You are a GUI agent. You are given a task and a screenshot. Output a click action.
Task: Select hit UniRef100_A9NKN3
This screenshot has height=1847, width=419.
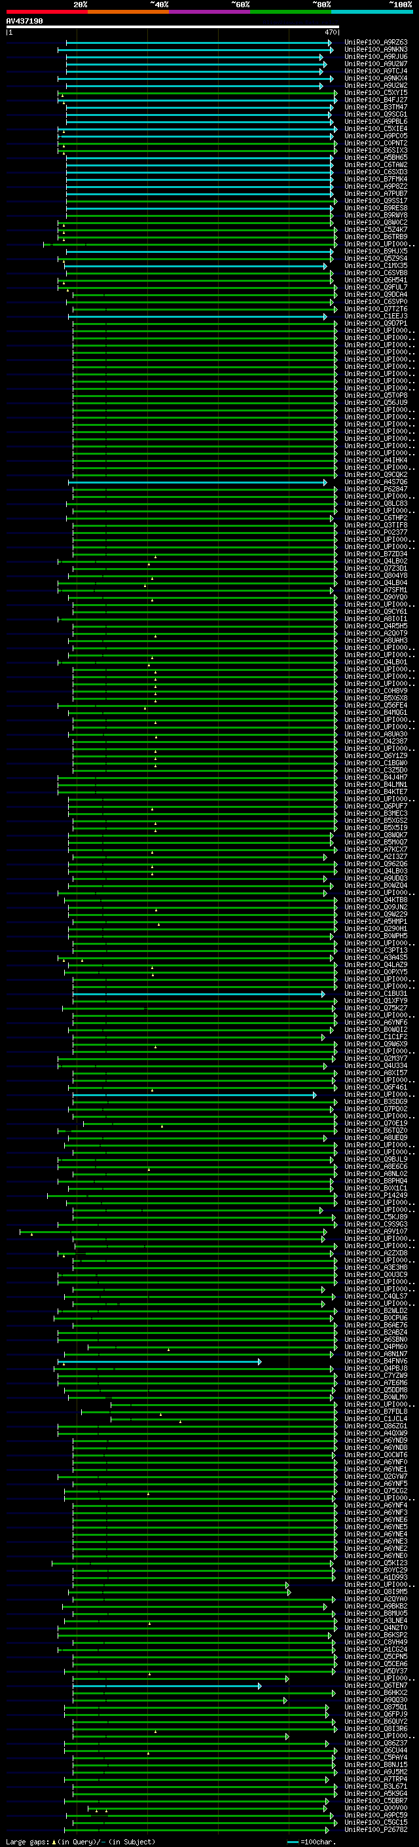point(376,50)
